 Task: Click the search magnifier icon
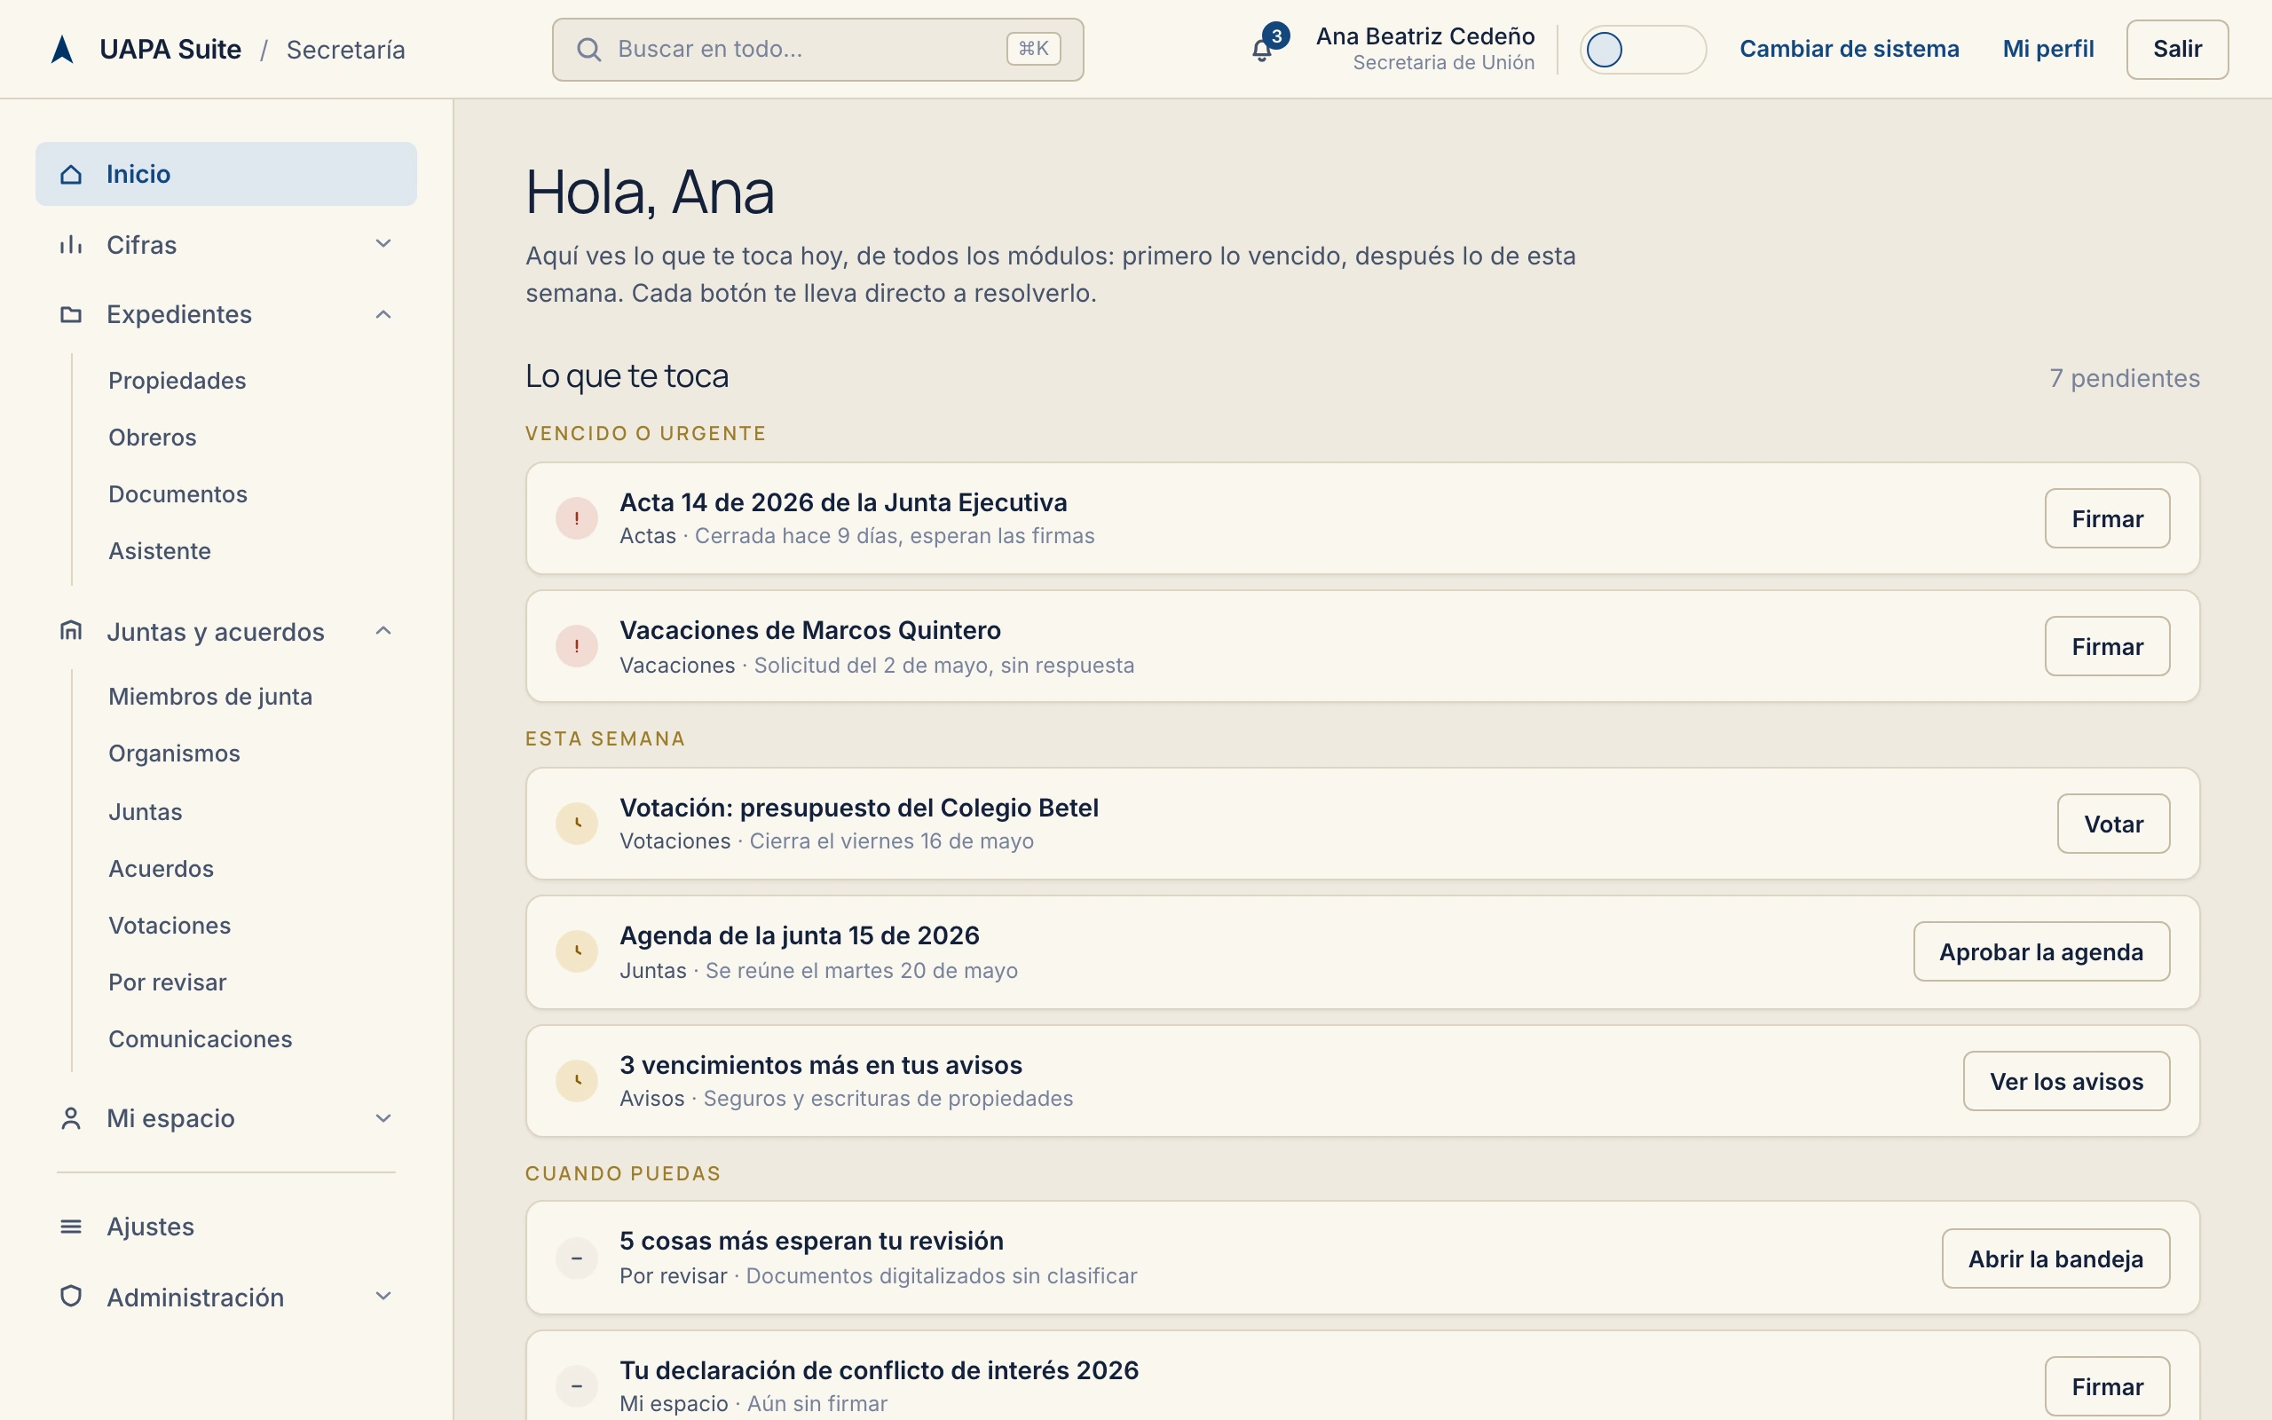tap(588, 49)
